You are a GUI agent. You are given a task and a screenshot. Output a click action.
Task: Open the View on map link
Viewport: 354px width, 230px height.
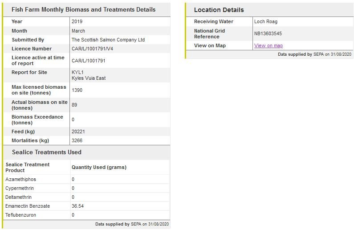(268, 45)
